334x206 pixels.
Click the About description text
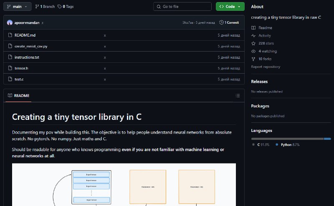coord(286,17)
